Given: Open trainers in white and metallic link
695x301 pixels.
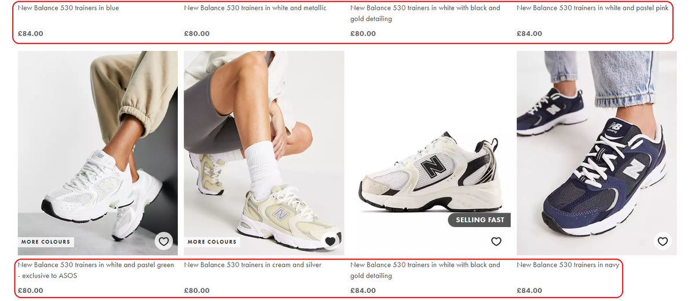Looking at the screenshot, I should click(255, 8).
